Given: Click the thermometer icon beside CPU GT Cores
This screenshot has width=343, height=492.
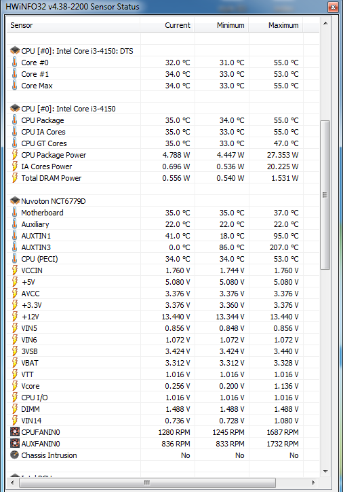Looking at the screenshot, I should 14,143.
